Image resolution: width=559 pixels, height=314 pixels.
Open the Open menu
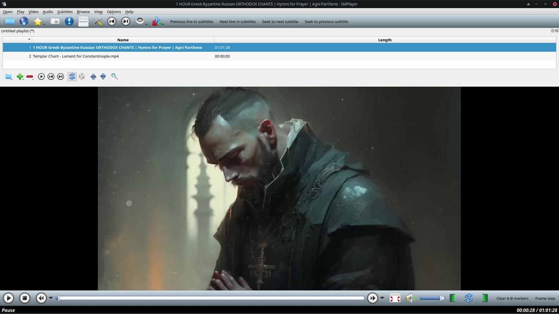point(8,12)
